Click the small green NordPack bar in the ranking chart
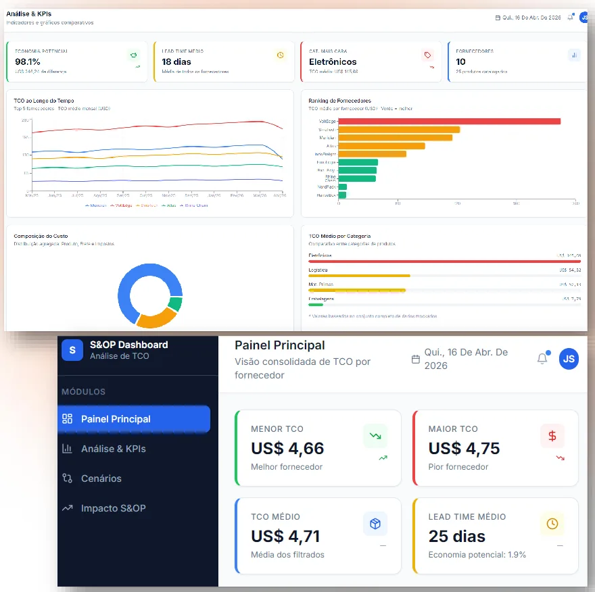 (343, 187)
